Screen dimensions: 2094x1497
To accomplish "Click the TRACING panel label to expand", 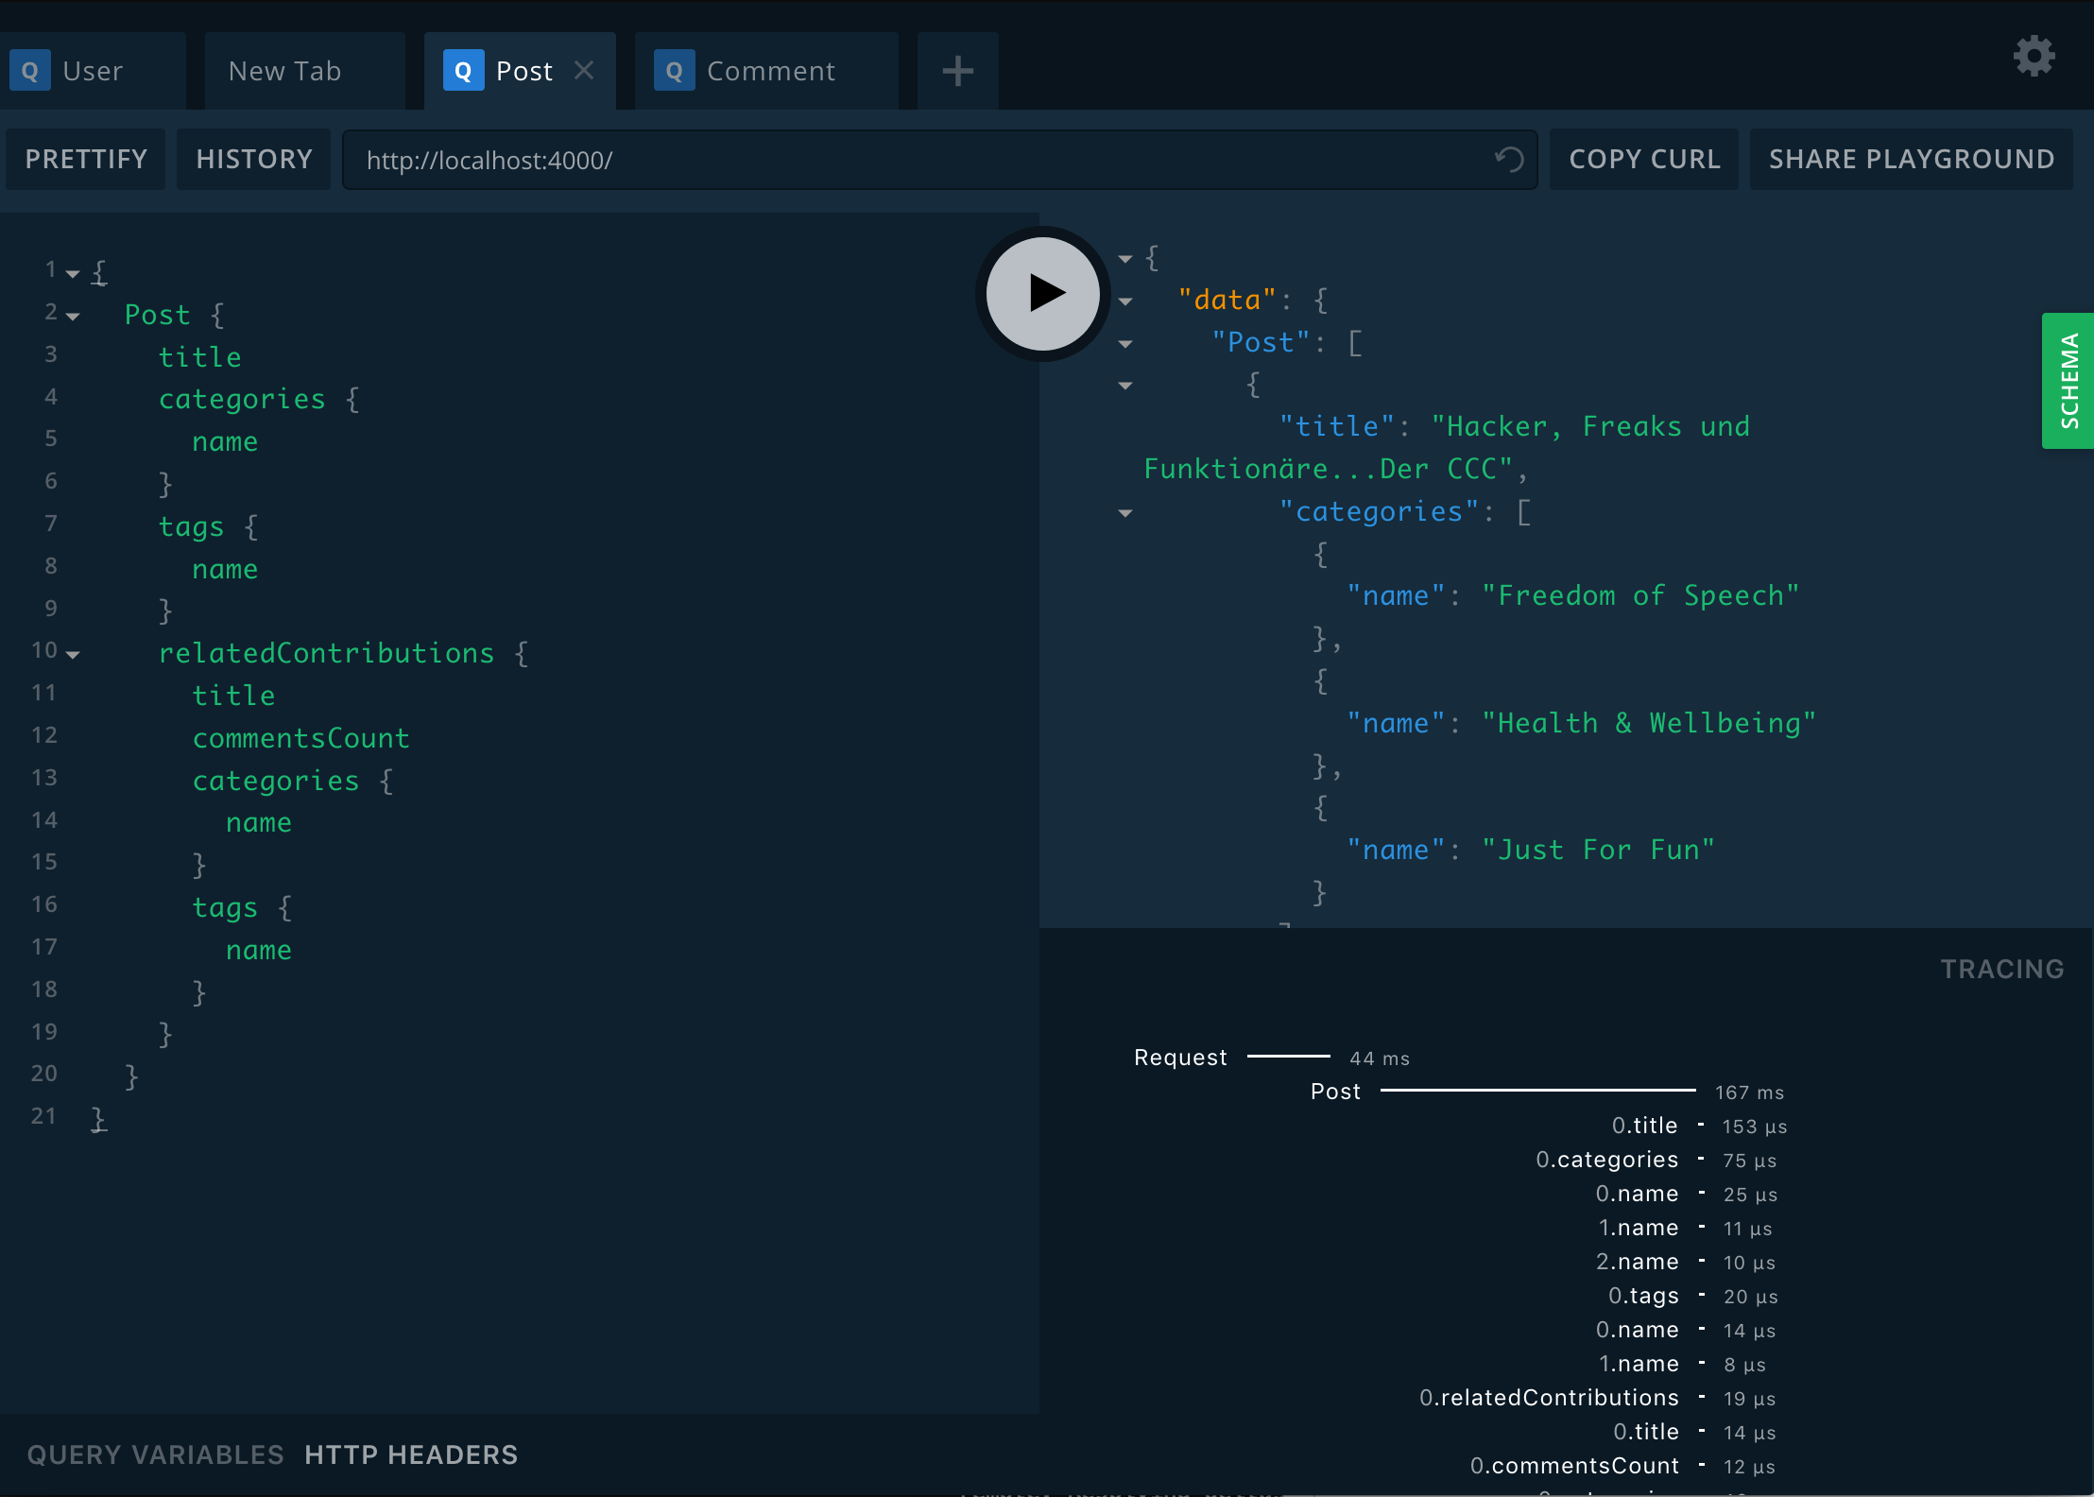I will (x=2003, y=969).
